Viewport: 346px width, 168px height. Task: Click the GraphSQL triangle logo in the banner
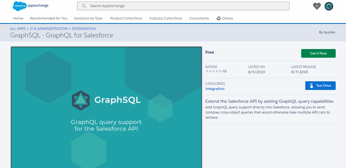tap(80, 100)
